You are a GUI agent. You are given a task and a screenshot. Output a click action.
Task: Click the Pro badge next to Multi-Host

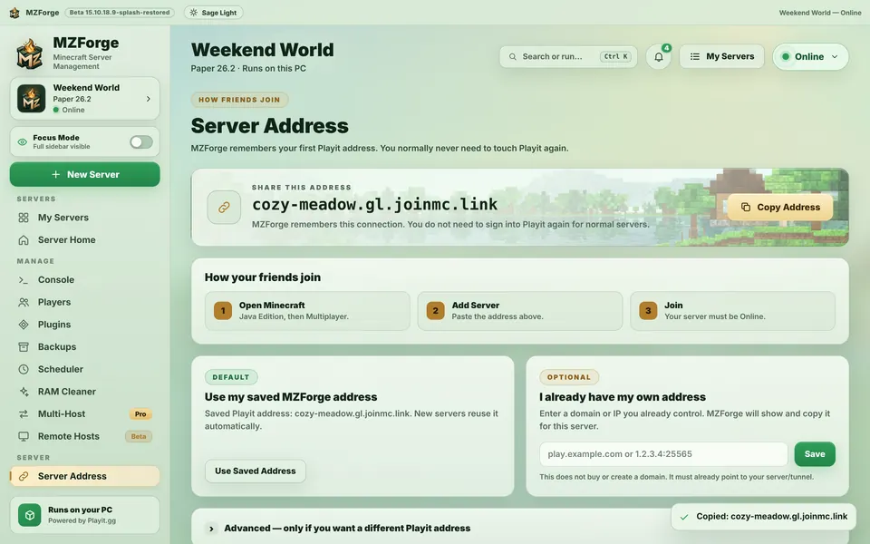[x=140, y=414]
